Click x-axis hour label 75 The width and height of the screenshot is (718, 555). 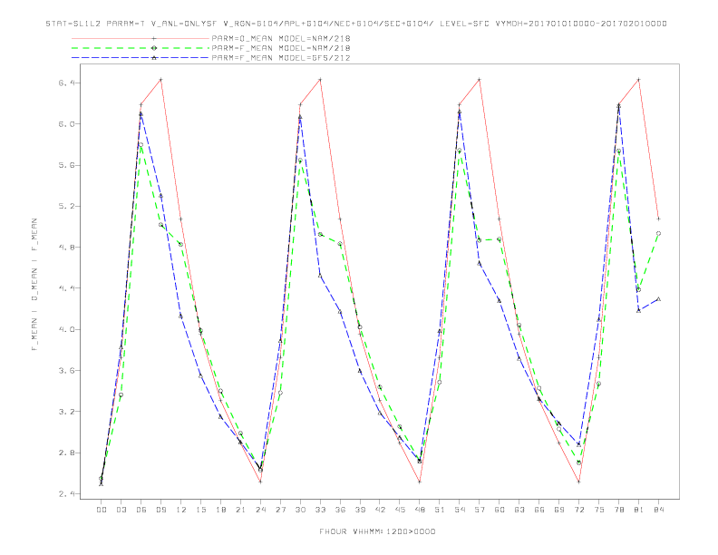[599, 510]
